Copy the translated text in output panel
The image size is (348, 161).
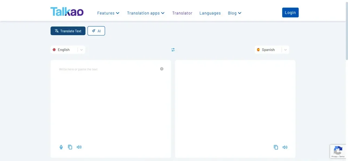276,147
